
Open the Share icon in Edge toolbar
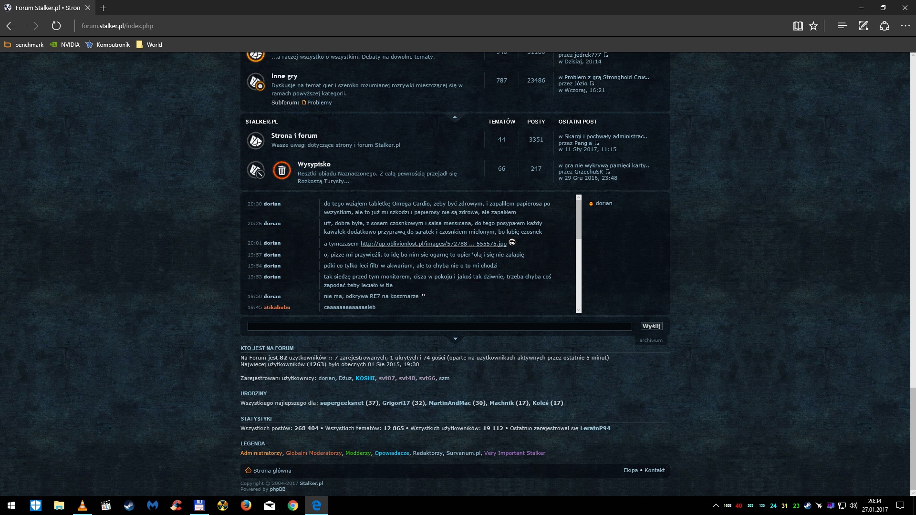click(885, 26)
